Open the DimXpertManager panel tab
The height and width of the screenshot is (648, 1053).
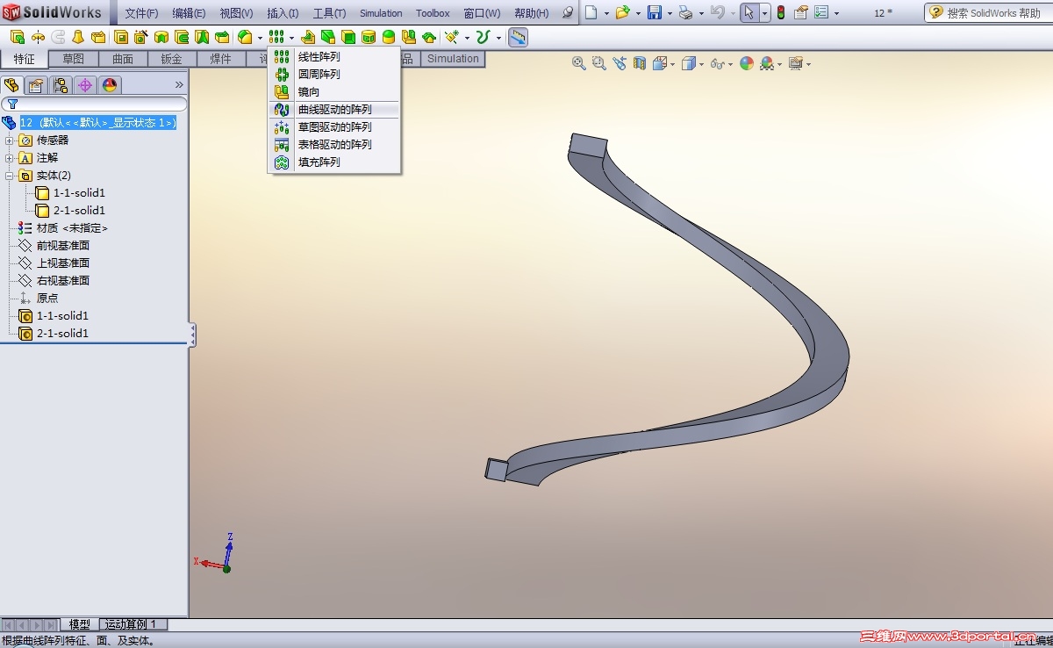point(85,85)
